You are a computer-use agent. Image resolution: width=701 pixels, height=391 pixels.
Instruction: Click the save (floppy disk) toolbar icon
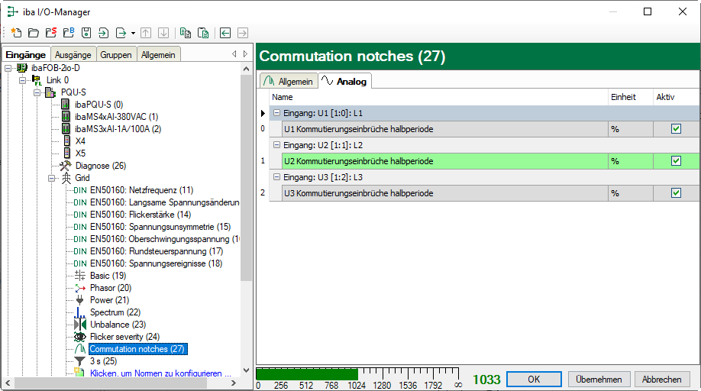86,33
